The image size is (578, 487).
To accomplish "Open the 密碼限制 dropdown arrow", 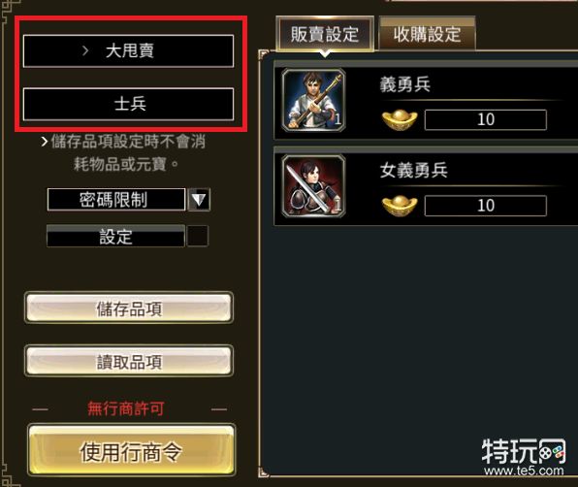I will click(199, 200).
